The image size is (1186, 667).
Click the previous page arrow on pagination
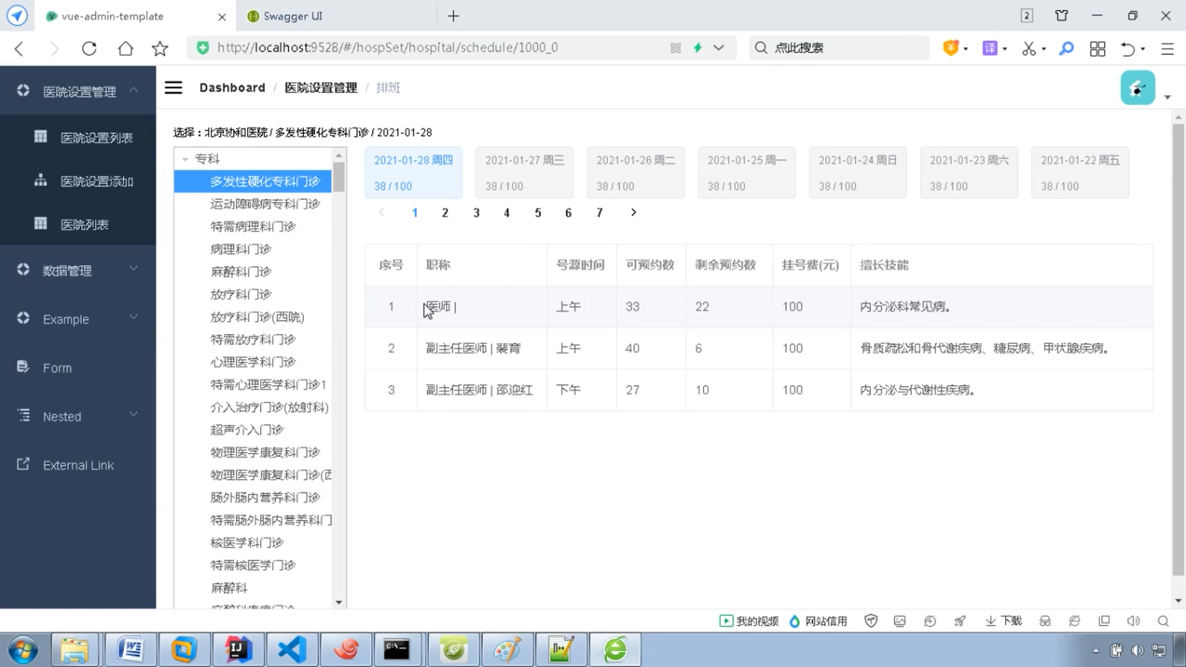pos(383,212)
